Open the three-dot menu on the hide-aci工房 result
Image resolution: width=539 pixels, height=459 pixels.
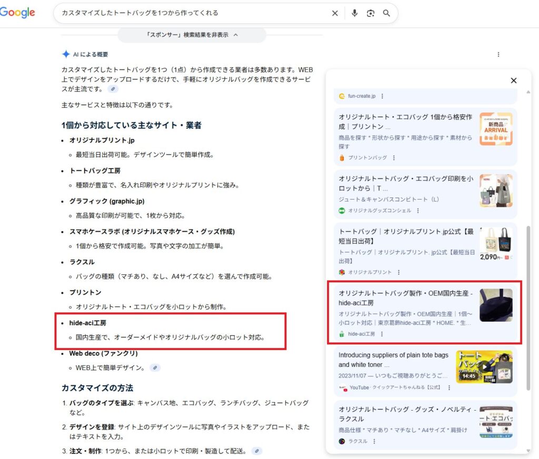(382, 334)
